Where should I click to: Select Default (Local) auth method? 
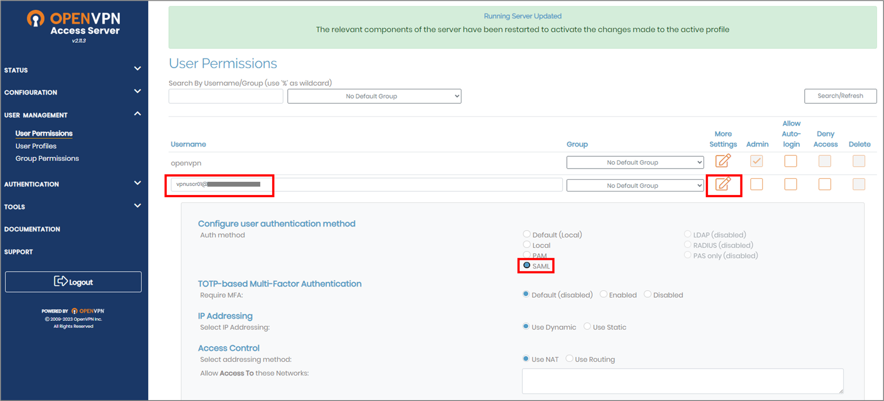point(526,234)
